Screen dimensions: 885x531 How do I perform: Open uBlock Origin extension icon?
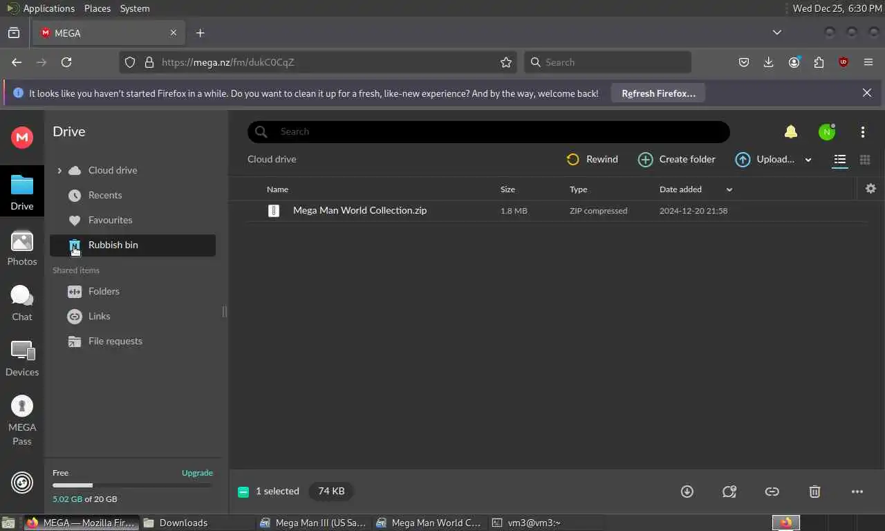(844, 62)
